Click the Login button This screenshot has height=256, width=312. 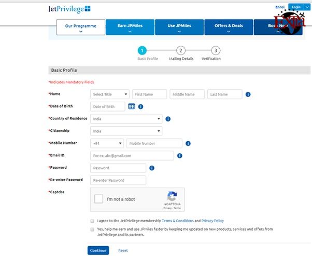tap(296, 7)
